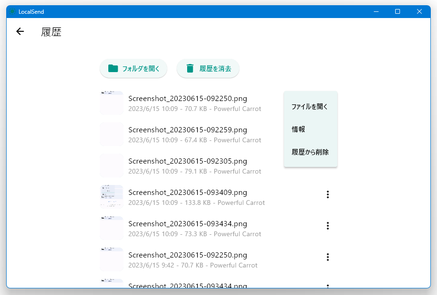Viewport: 437px width, 295px height.
Task: Click thumbnail of the screenshot received at 9:42
Action: tap(112, 259)
